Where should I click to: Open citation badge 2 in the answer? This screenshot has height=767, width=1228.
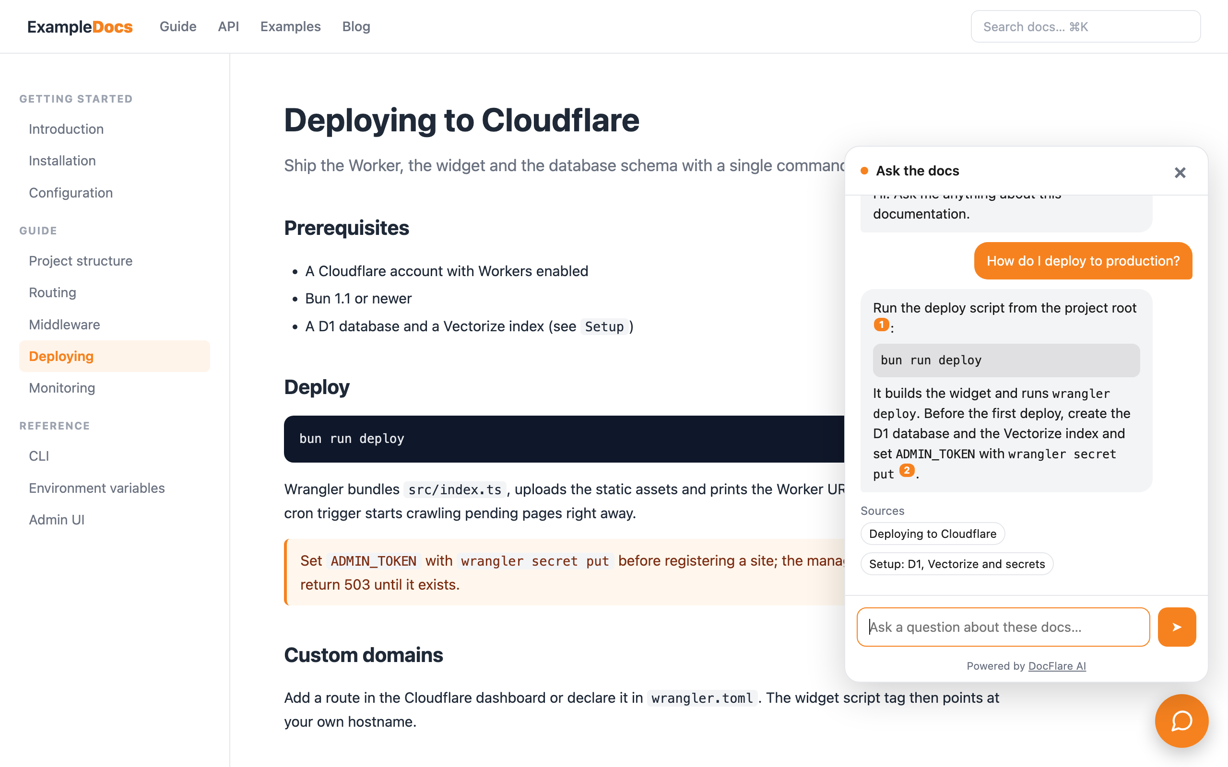click(907, 470)
